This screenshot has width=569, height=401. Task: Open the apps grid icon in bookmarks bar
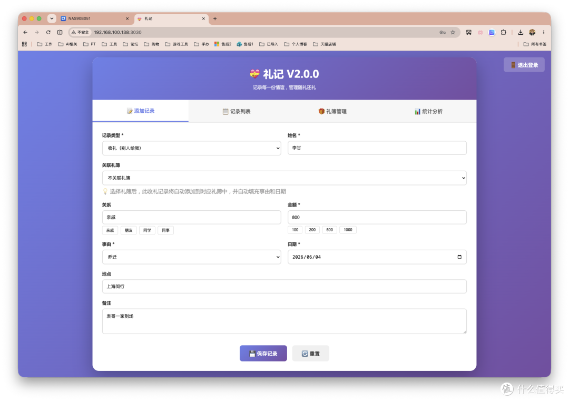click(x=24, y=44)
